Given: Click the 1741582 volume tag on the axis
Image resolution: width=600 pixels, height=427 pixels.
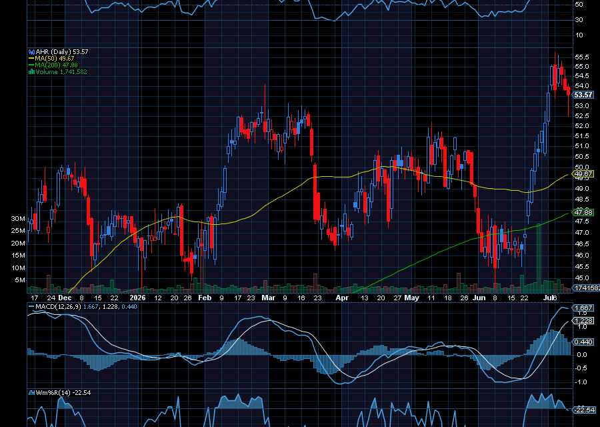Looking at the screenshot, I should (x=586, y=288).
